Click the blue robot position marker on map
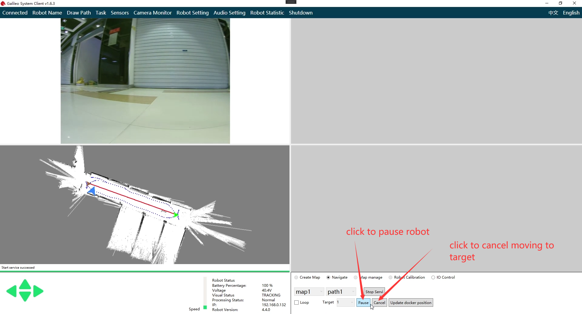 point(92,191)
